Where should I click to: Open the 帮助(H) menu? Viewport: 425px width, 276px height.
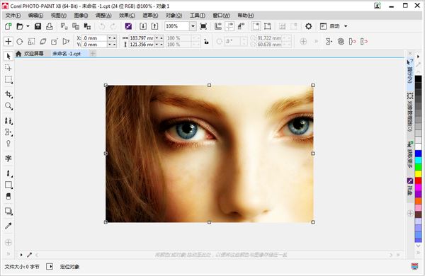[246, 16]
